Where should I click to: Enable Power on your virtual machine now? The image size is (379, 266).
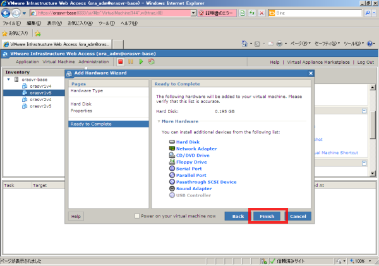tap(138, 216)
